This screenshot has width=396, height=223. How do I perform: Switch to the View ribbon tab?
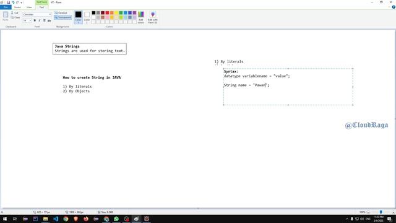click(29, 7)
